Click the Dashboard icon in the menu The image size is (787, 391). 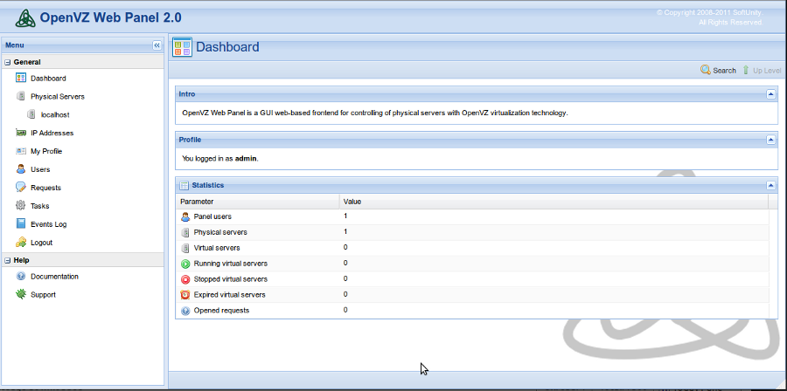click(x=21, y=78)
